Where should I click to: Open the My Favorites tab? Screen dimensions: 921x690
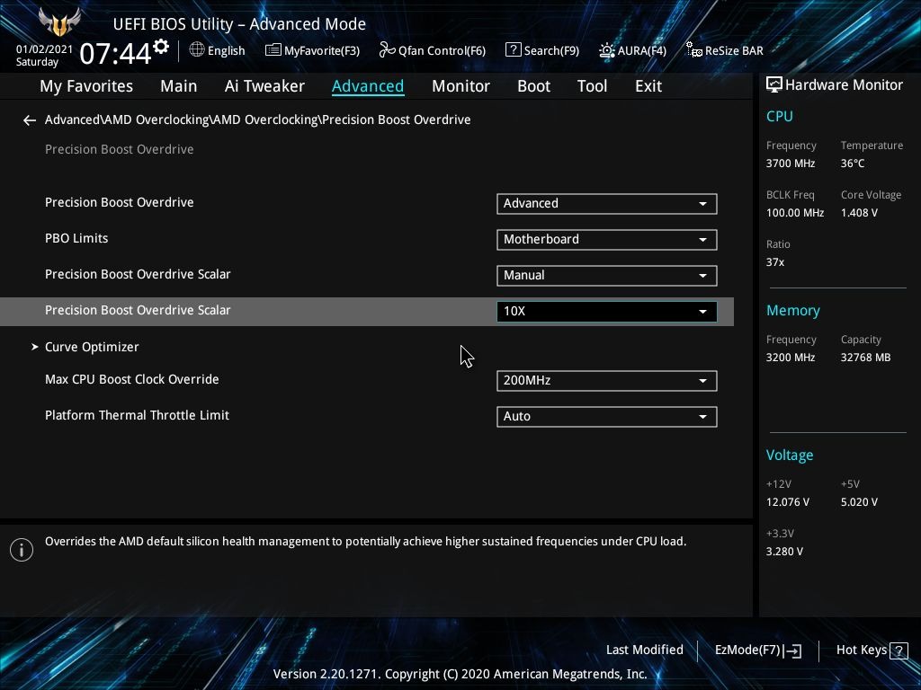pos(86,86)
